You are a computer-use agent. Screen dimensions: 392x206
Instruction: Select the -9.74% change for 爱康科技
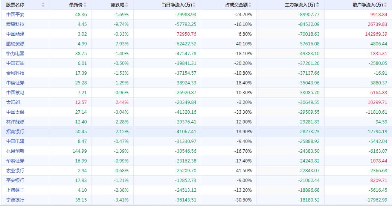(x=121, y=24)
